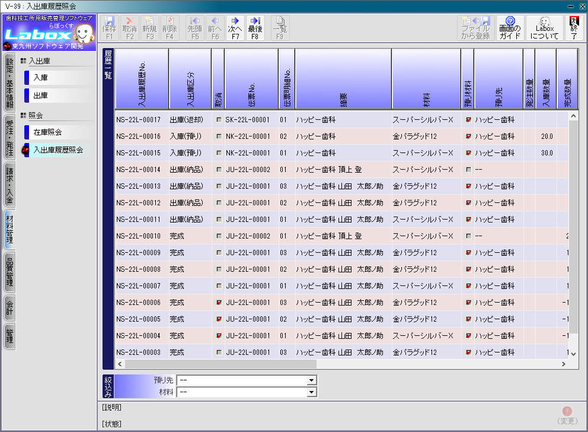
Task: Expand the 材料 filter dropdown
Action: (311, 392)
